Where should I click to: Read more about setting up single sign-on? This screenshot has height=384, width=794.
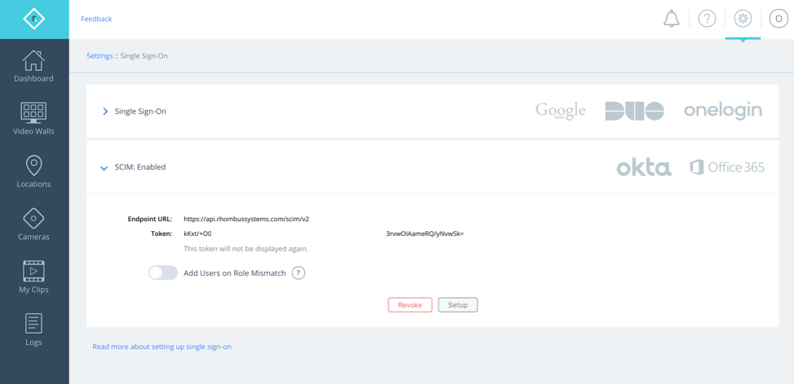point(162,347)
